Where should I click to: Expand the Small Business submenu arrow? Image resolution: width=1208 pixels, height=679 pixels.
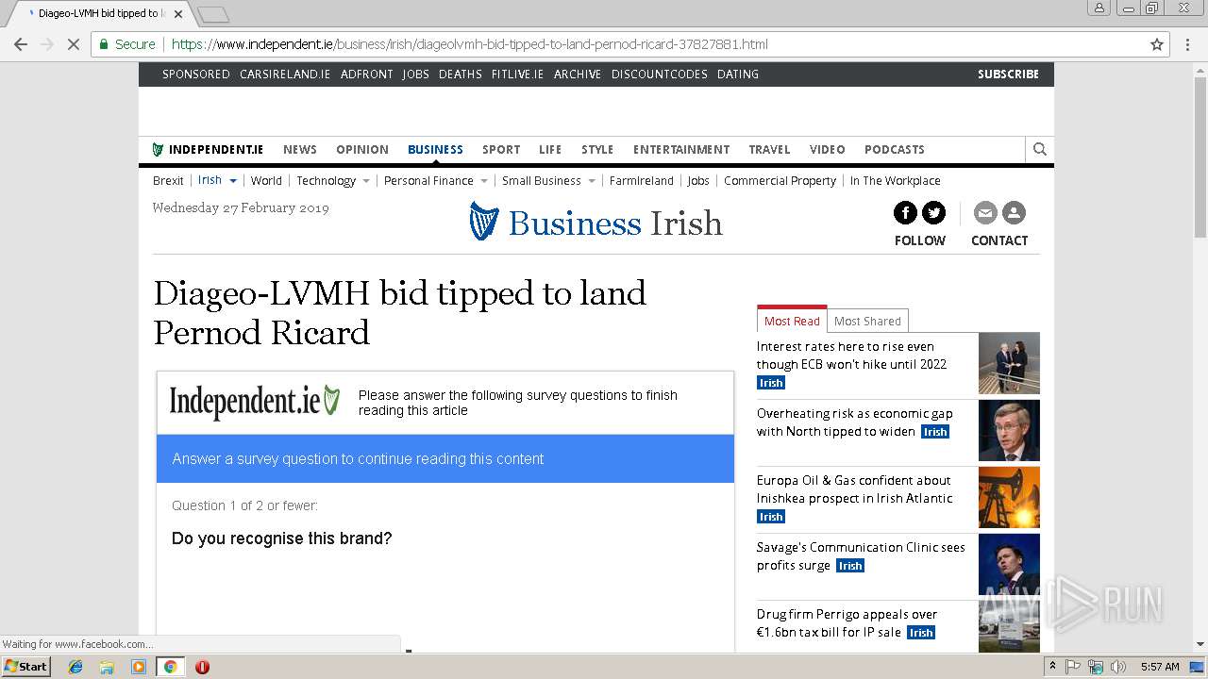tap(592, 181)
